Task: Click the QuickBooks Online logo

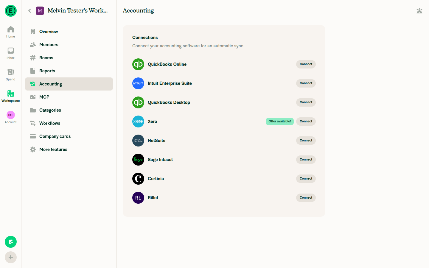Action: (x=138, y=64)
